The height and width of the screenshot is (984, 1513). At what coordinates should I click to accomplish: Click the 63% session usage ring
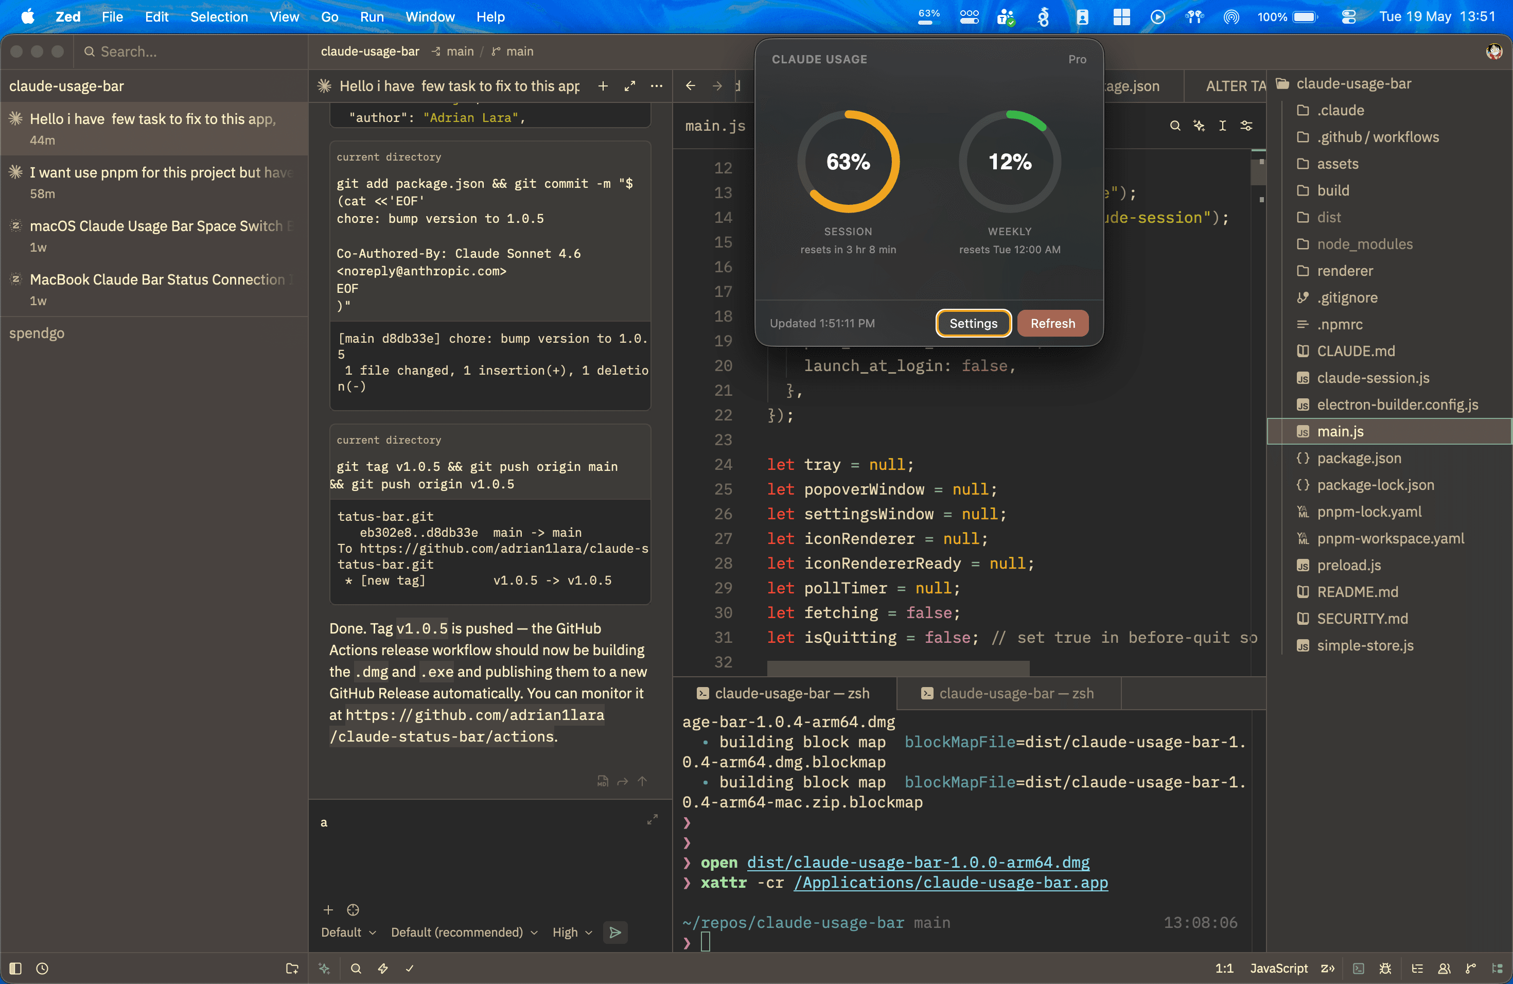(x=848, y=162)
